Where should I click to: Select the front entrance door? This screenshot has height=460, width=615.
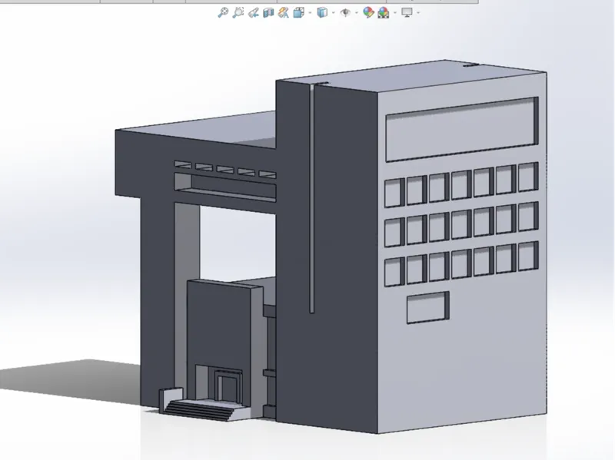(x=228, y=386)
